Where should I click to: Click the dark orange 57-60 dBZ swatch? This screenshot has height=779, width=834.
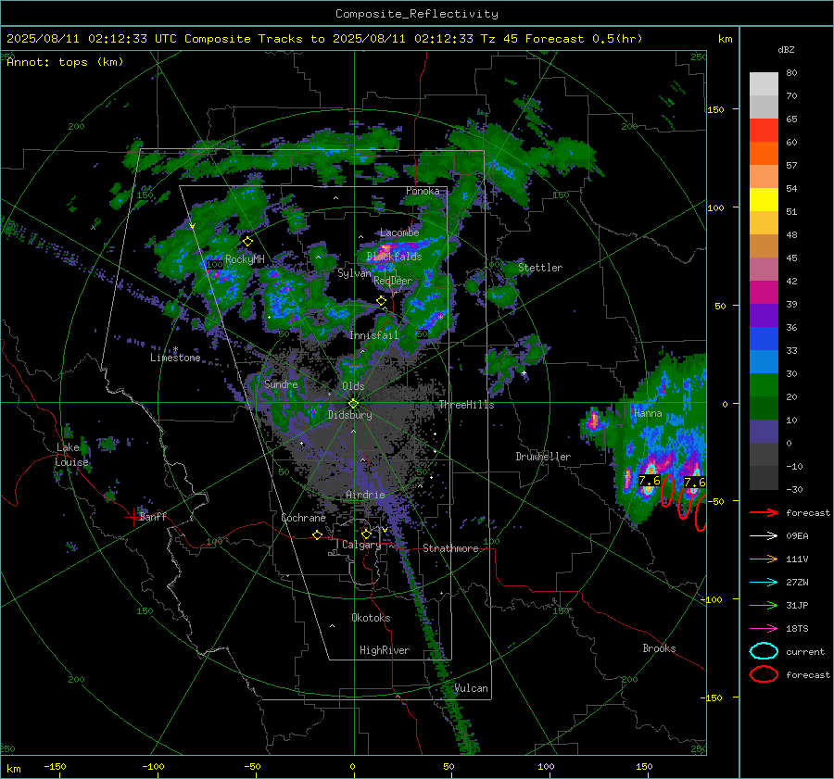764,154
